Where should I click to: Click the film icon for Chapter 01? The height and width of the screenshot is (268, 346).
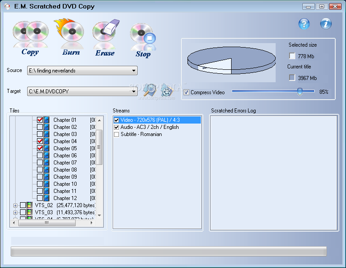46,120
